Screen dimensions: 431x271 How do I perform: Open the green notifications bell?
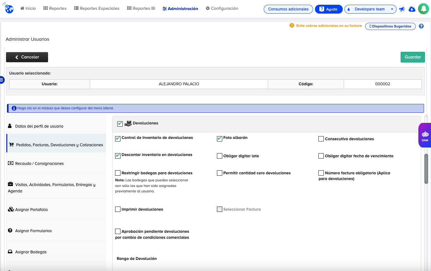(x=423, y=9)
